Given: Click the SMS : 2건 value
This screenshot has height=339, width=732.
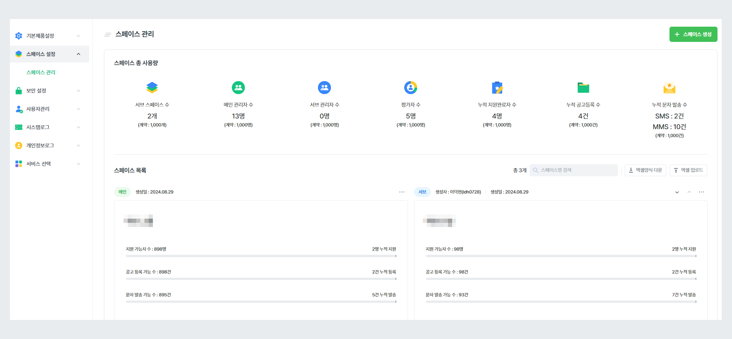Looking at the screenshot, I should 669,116.
